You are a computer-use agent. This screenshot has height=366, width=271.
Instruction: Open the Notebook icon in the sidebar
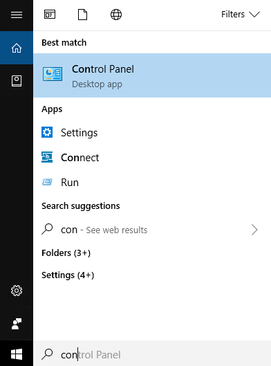click(17, 81)
